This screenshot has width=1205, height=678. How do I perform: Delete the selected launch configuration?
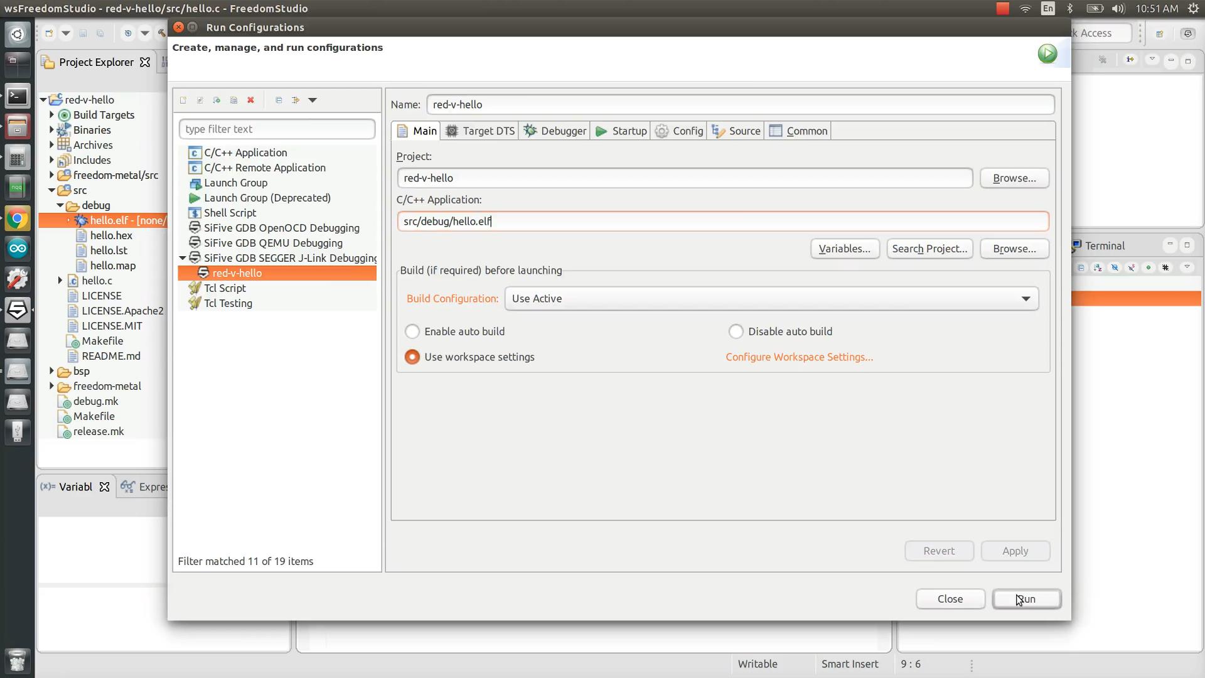250,100
